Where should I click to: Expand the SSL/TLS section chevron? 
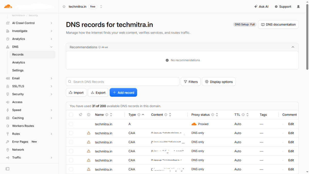[x=51, y=86]
